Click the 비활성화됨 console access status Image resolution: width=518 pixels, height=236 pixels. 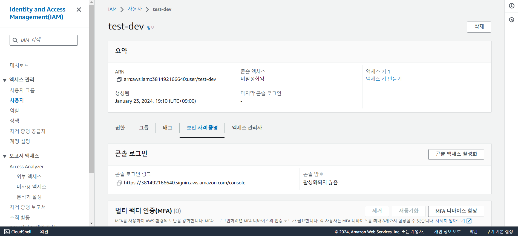[252, 79]
